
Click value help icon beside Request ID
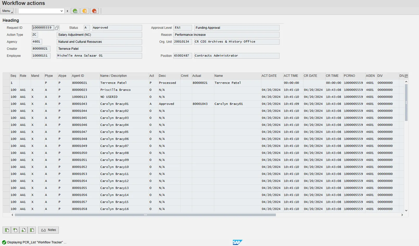pyautogui.click(x=57, y=28)
